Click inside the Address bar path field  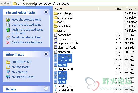pos(75,4)
